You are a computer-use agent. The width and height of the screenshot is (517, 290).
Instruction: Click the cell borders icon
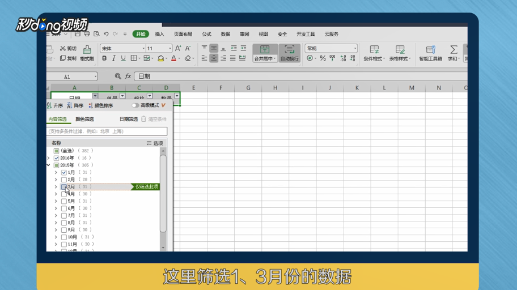[x=134, y=58]
